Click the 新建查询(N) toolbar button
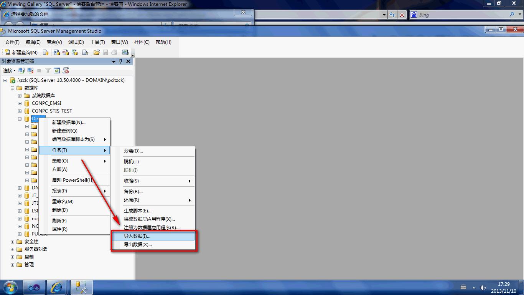The width and height of the screenshot is (524, 295). (21, 52)
